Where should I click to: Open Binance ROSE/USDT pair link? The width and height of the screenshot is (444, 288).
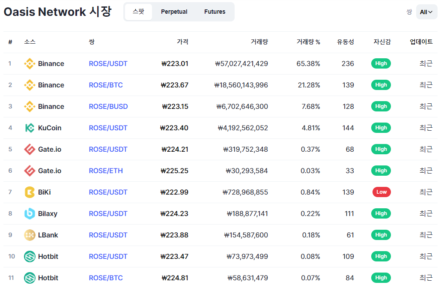pyautogui.click(x=108, y=63)
